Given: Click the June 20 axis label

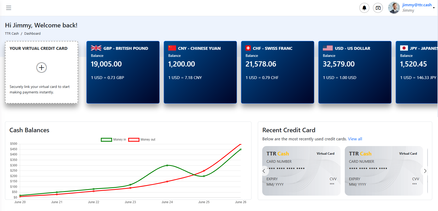Looking at the screenshot, I should [x=20, y=202].
